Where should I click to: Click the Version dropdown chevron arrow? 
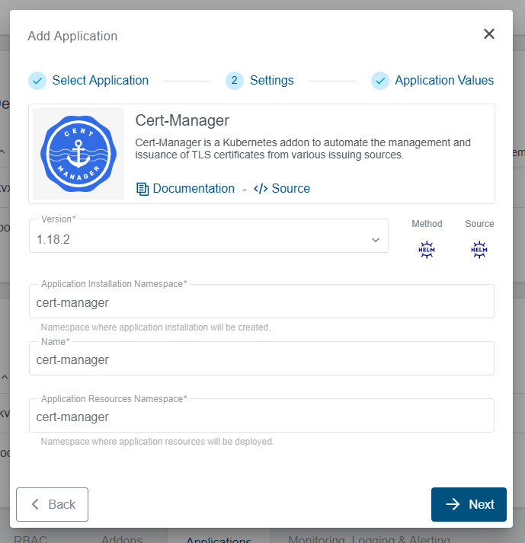(x=376, y=240)
